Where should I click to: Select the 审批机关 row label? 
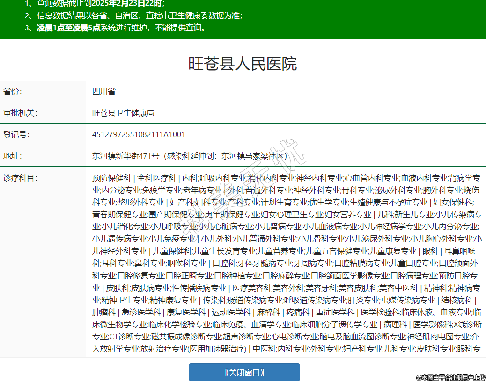[x=20, y=113]
